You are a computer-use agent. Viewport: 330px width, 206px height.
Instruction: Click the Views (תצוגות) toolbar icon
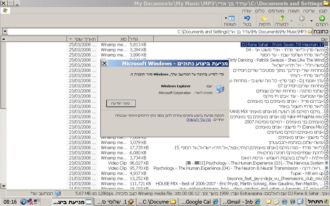(232, 18)
